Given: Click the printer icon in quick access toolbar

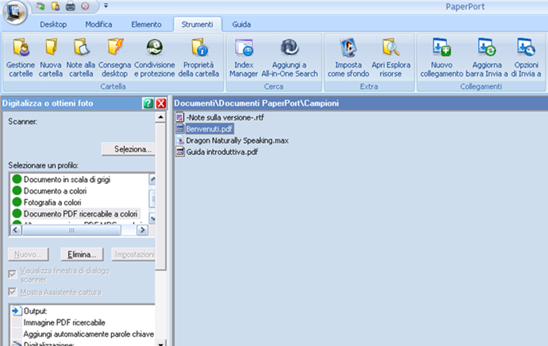Looking at the screenshot, I should (70, 6).
